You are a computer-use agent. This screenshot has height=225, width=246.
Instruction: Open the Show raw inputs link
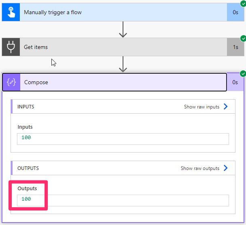201,107
